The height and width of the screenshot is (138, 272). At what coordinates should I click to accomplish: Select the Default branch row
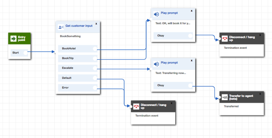[x=78, y=78]
